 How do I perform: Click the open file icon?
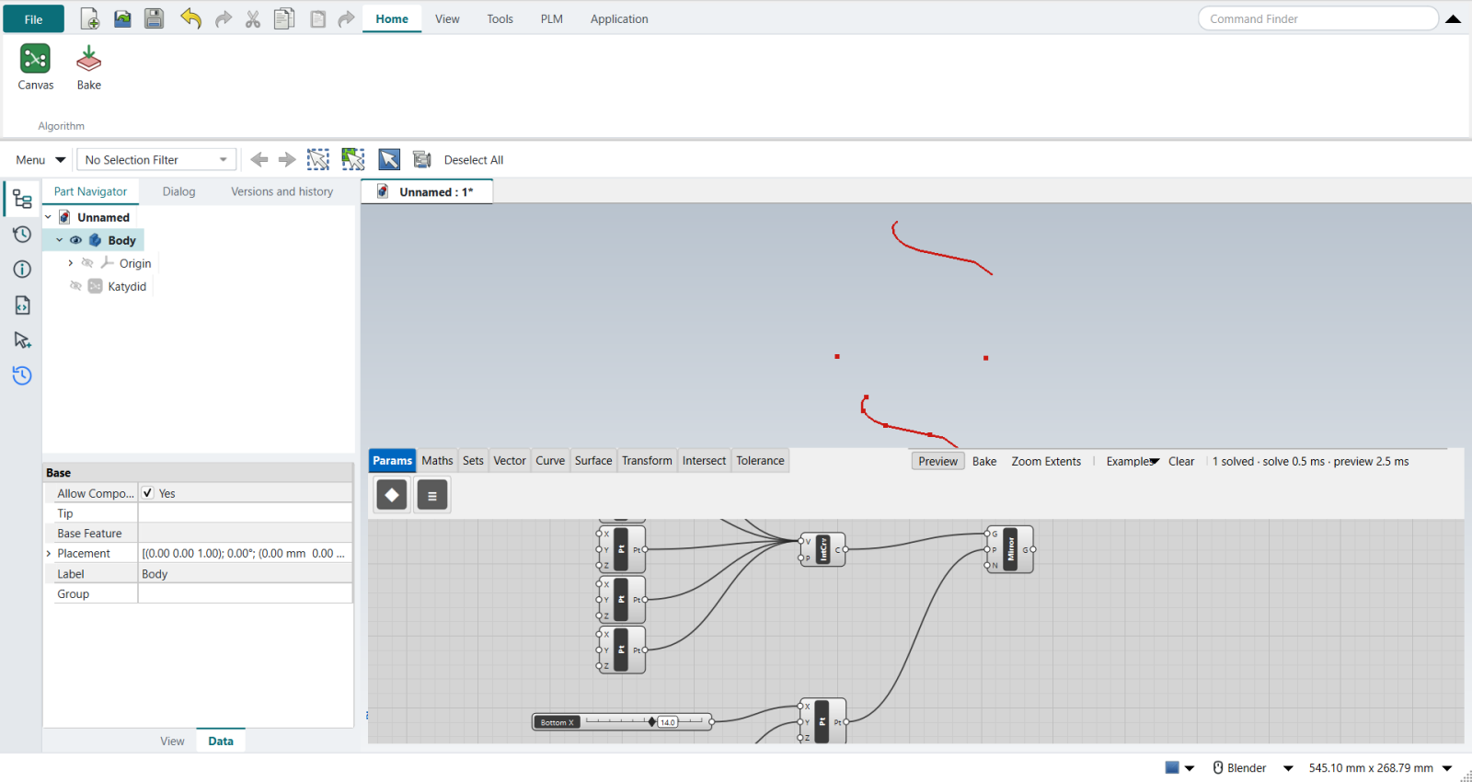tap(122, 18)
